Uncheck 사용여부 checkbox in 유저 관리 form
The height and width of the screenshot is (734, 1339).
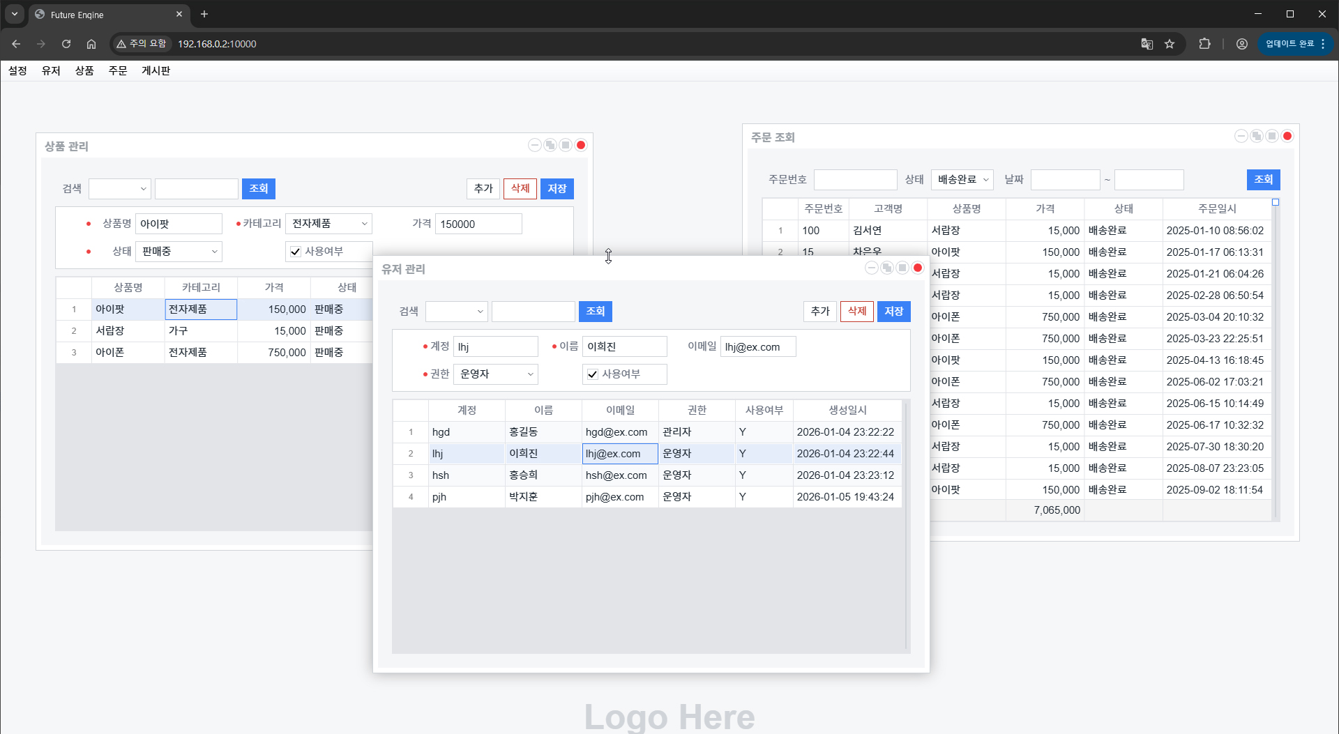(x=593, y=374)
